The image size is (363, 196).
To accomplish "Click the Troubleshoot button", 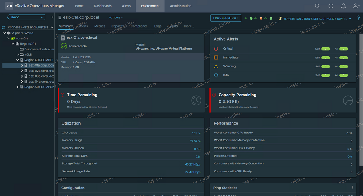I will point(225,18).
